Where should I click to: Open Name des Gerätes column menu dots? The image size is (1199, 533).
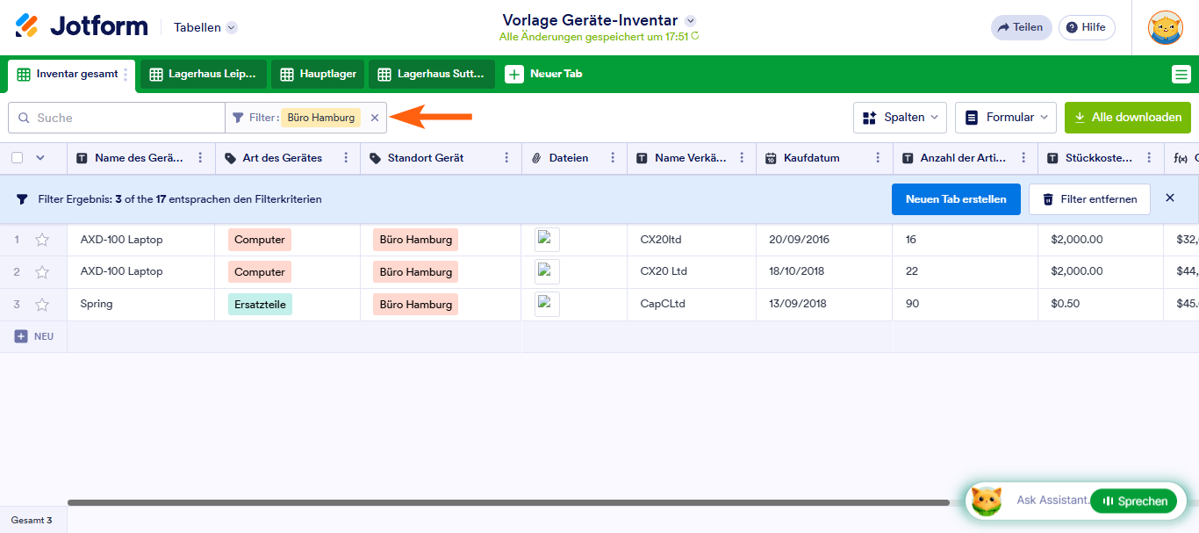(200, 158)
